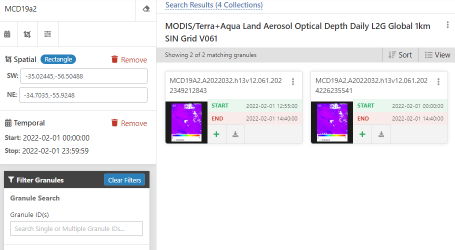Open more options for granule ending 4226235541
Viewport: 455px width, 250px height.
coord(438,82)
